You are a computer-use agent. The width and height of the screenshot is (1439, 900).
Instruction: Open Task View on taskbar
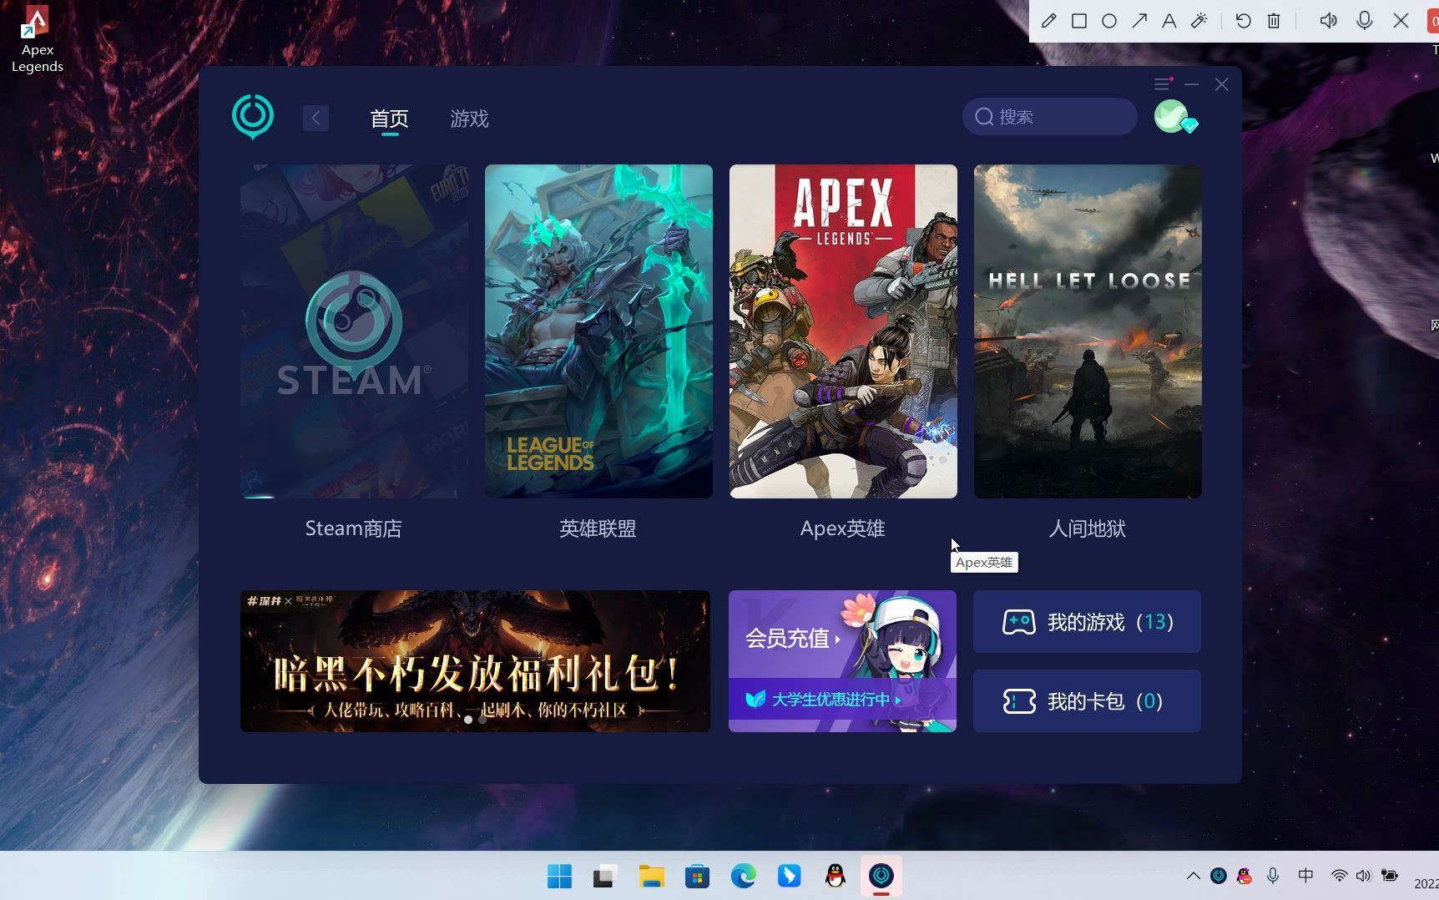[605, 876]
